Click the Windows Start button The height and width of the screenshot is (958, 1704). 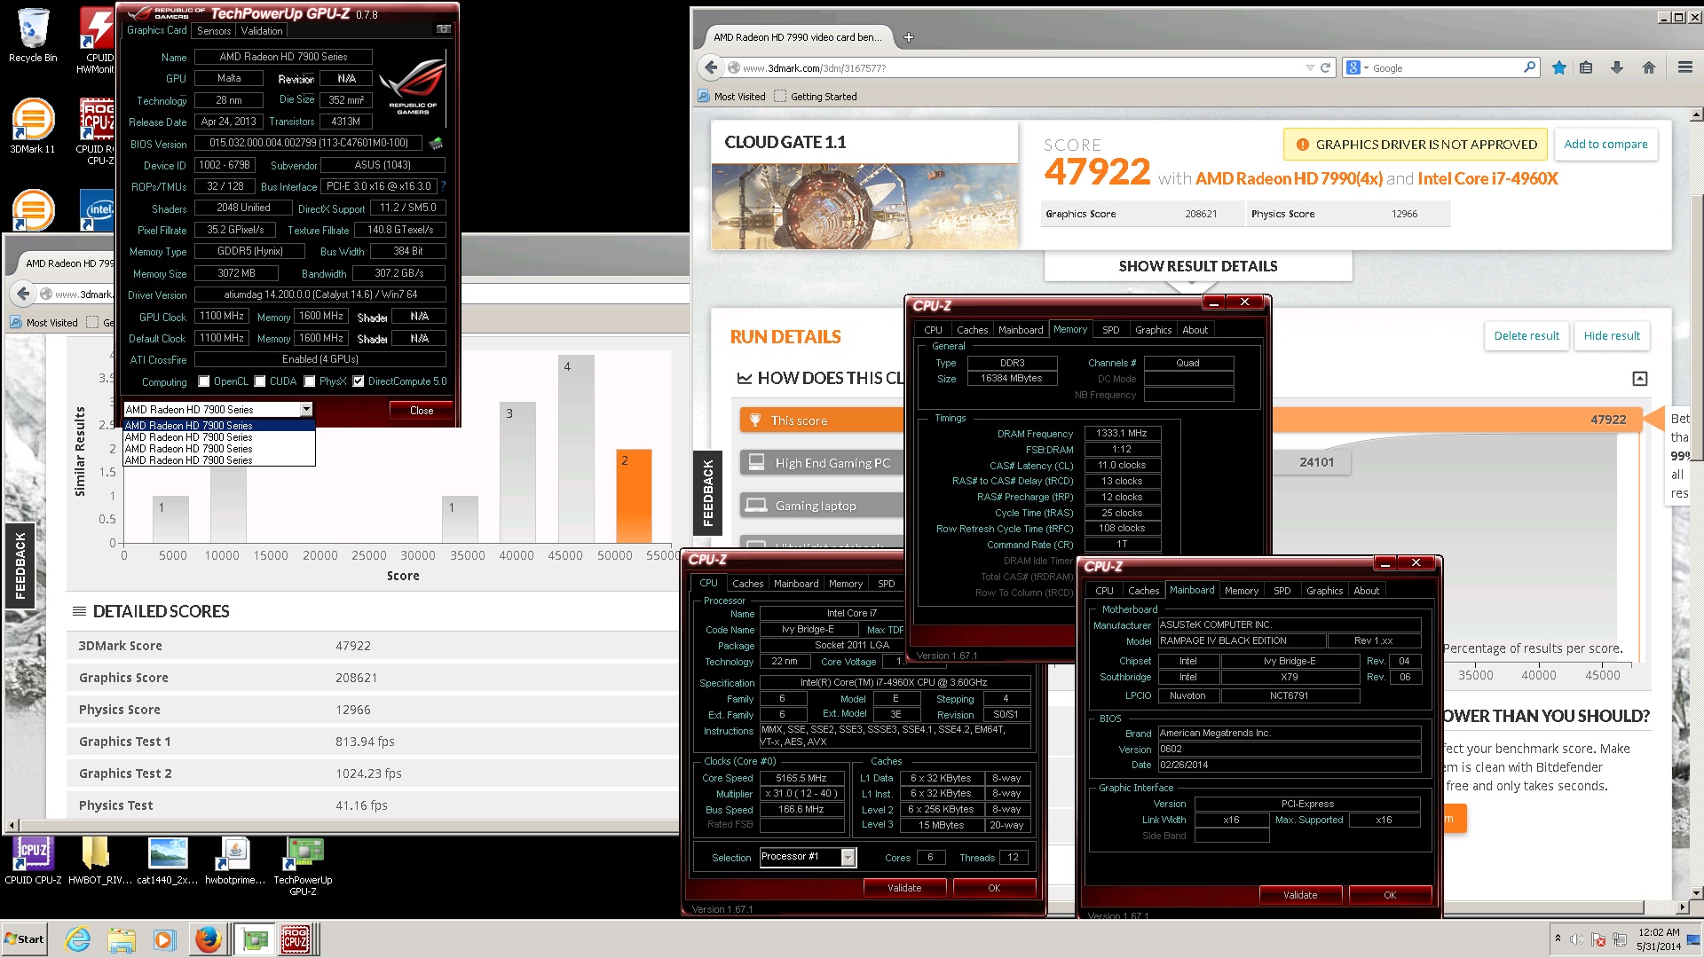pos(25,939)
